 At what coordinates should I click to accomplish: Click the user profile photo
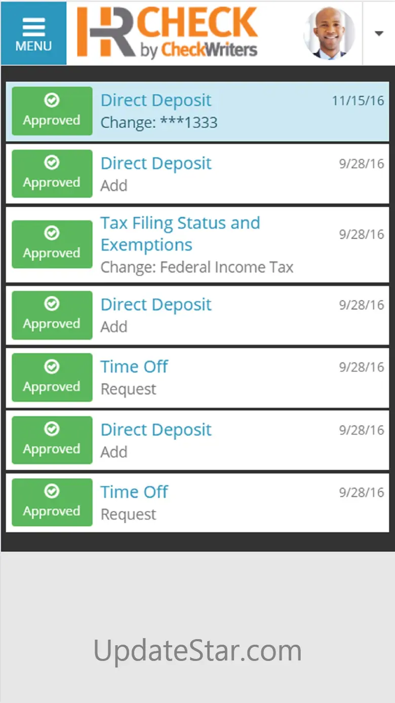click(x=330, y=33)
